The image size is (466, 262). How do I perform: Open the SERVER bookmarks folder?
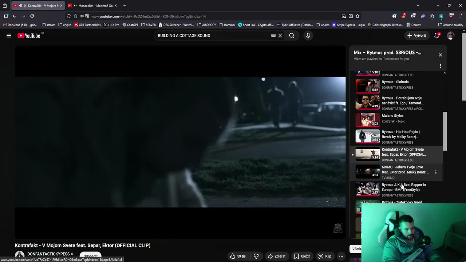coord(148,25)
